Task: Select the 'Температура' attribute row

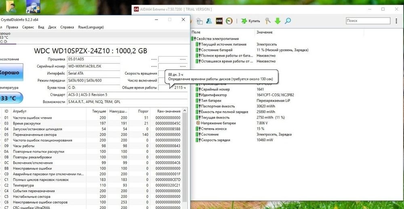Action: [x=91, y=186]
